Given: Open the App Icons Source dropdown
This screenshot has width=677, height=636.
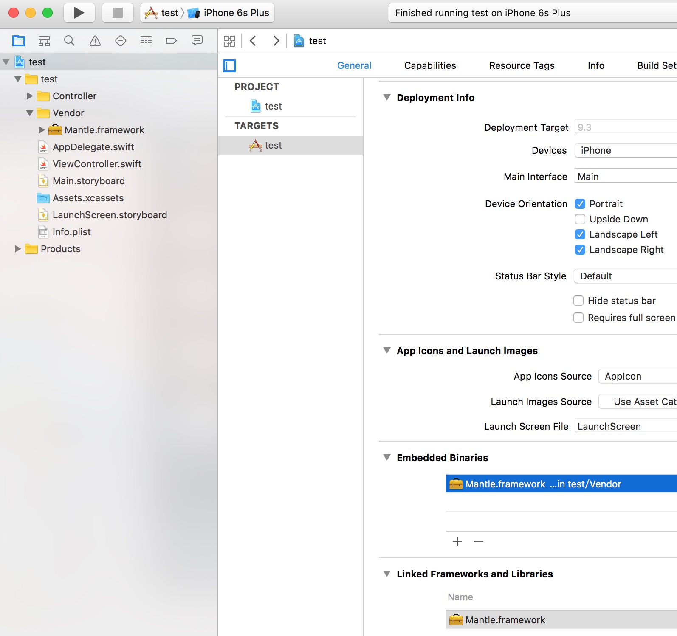Looking at the screenshot, I should 638,376.
